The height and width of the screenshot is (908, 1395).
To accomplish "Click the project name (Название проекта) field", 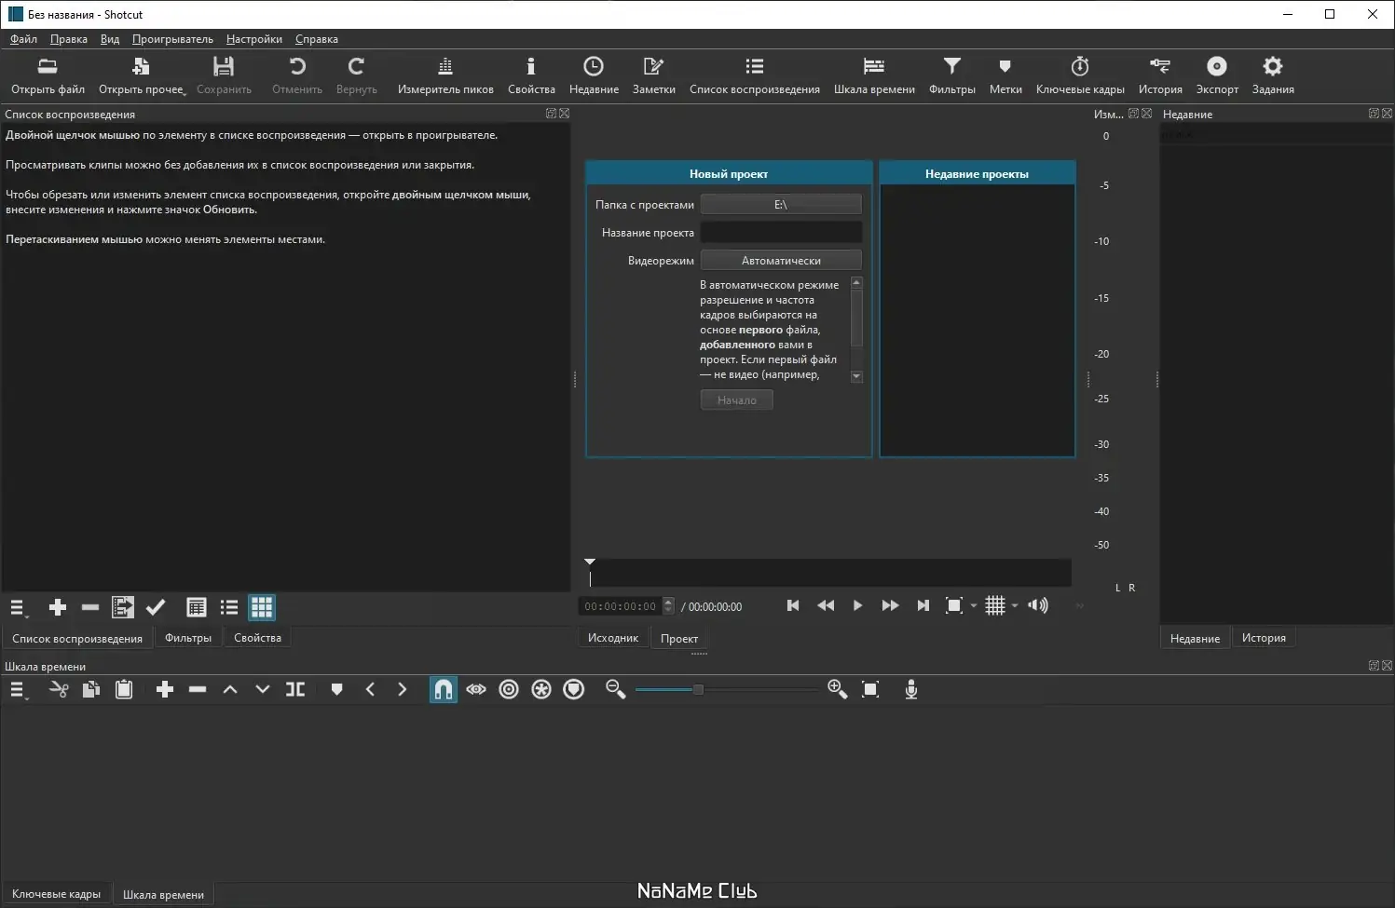I will click(780, 233).
